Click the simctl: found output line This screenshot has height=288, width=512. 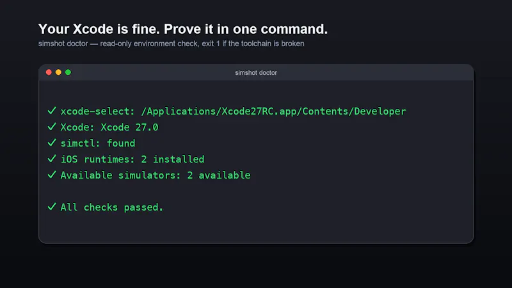pyautogui.click(x=98, y=143)
